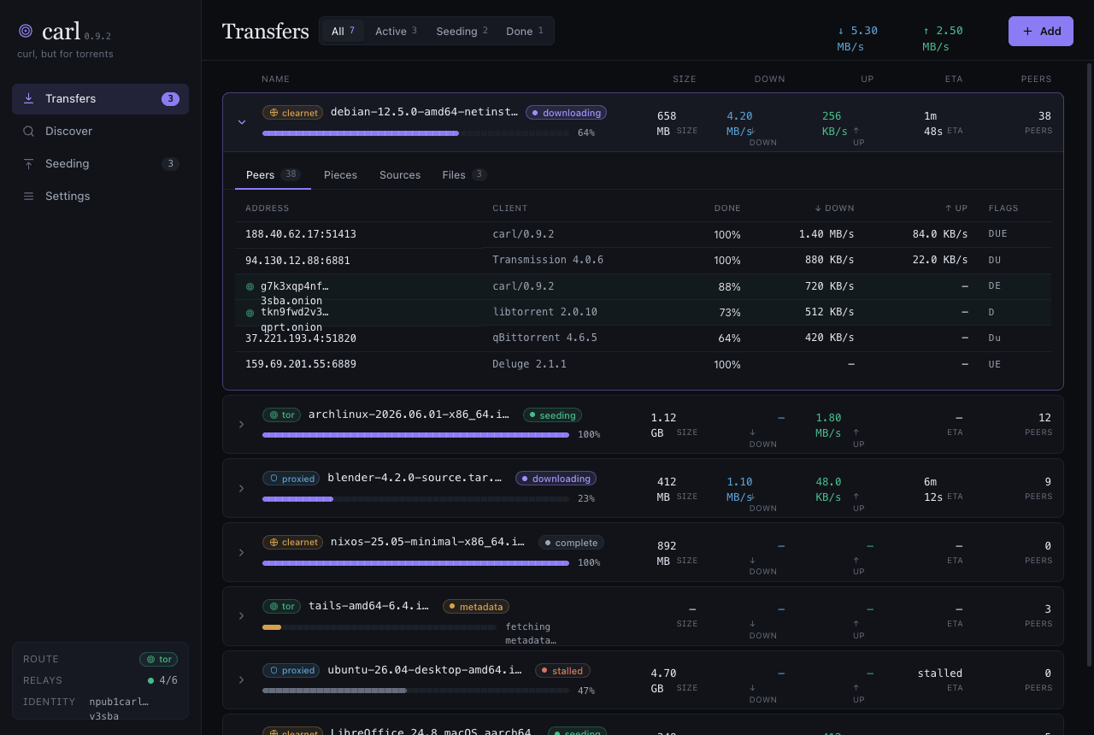Screen dimensions: 1094x735
Task: Click the tor route badge in status panel
Action: coord(158,659)
